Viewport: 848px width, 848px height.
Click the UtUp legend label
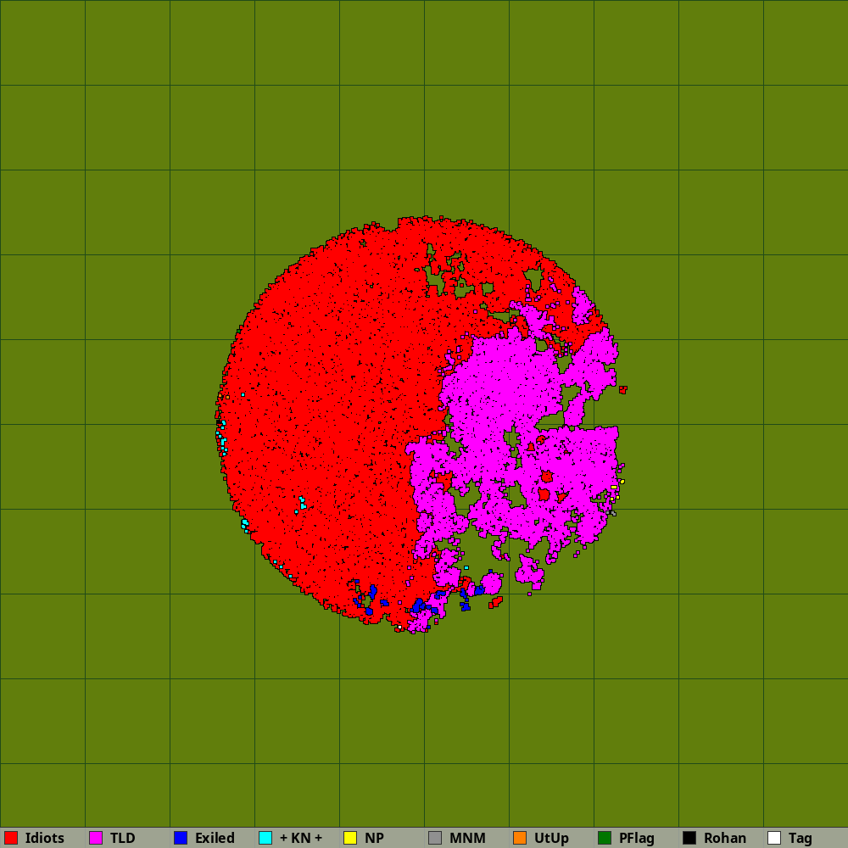pyautogui.click(x=551, y=838)
